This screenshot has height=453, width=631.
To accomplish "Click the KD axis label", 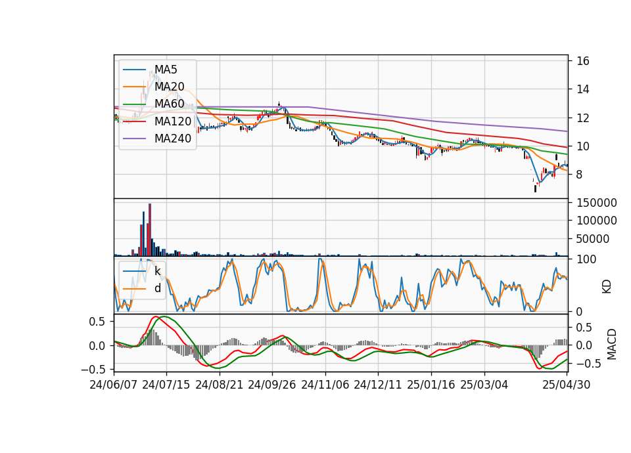I will click(x=607, y=286).
